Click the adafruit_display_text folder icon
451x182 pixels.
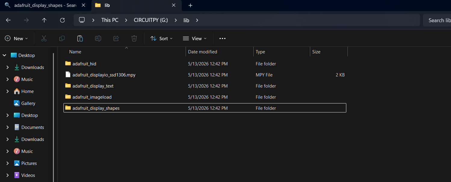[x=68, y=86]
